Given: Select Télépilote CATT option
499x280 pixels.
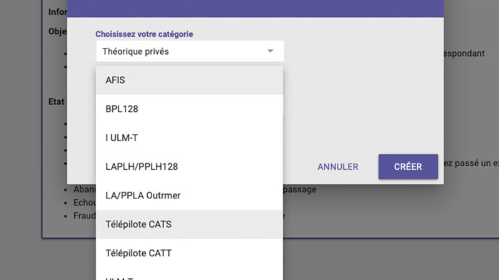Looking at the screenshot, I should [190, 253].
